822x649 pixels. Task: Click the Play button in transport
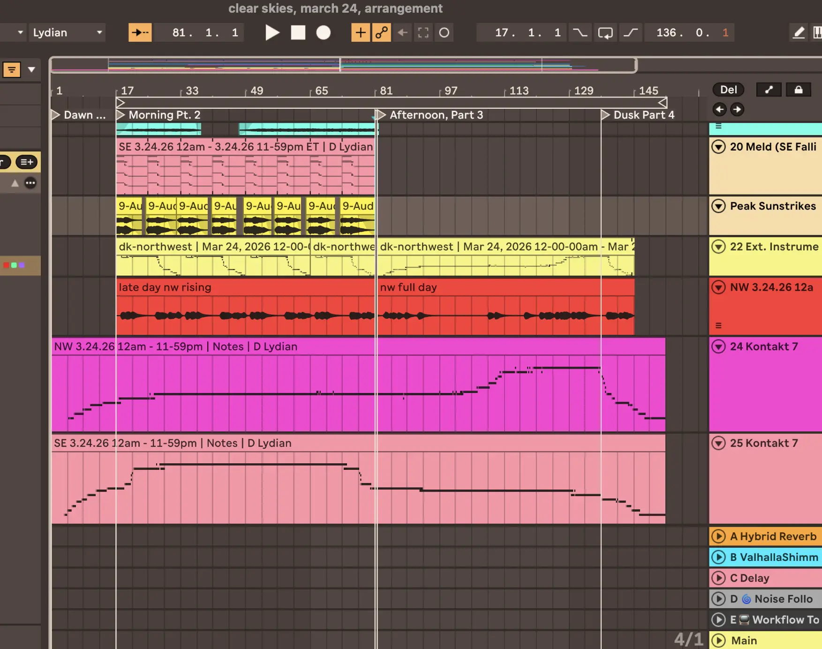[272, 33]
